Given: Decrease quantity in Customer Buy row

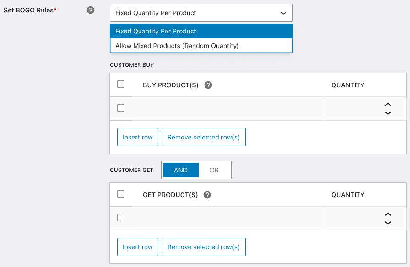Looking at the screenshot, I should [x=388, y=113].
